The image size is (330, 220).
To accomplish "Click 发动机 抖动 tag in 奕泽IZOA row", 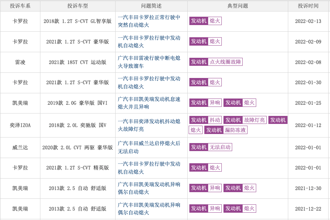I will (x=205, y=120).
